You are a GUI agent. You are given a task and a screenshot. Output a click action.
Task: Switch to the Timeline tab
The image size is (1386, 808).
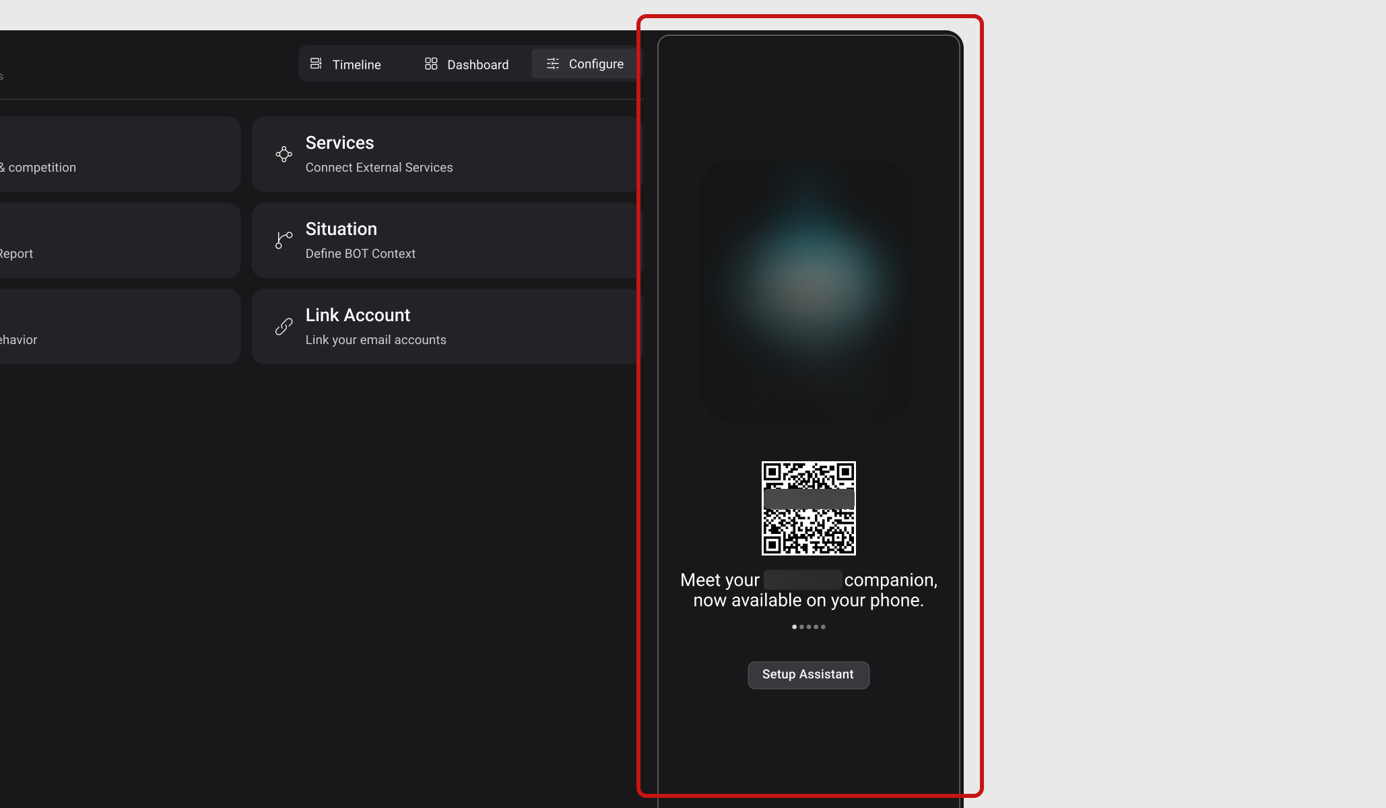coord(345,64)
